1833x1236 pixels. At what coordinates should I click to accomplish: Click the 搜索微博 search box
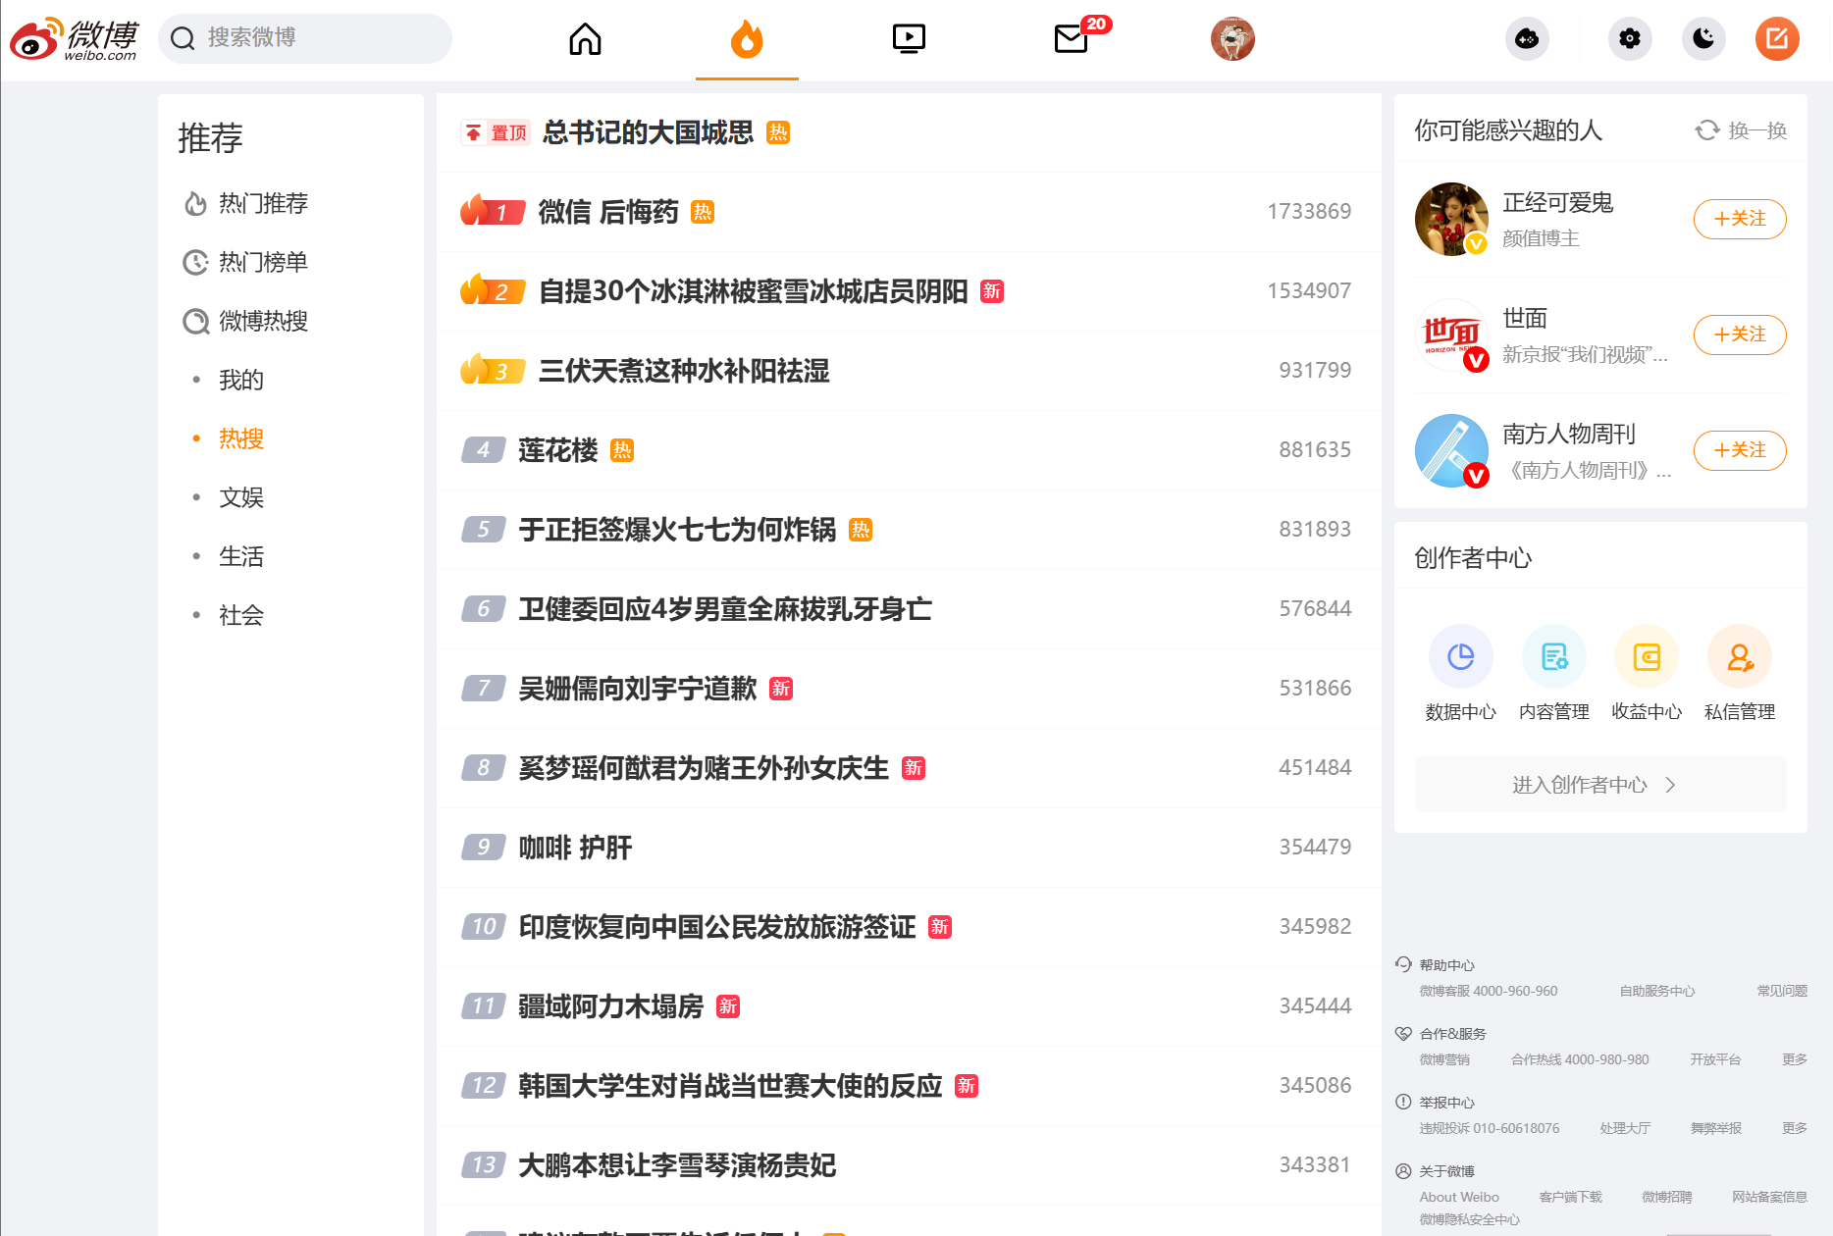coord(304,38)
